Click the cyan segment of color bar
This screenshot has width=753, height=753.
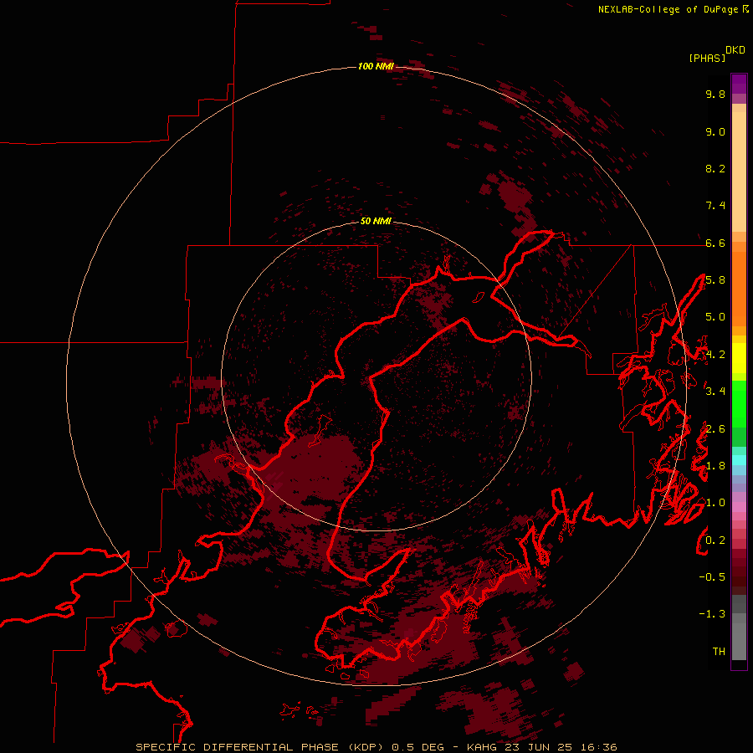click(x=739, y=460)
